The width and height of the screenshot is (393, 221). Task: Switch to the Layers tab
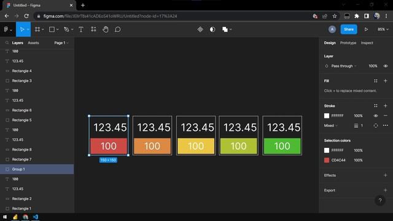pos(18,43)
